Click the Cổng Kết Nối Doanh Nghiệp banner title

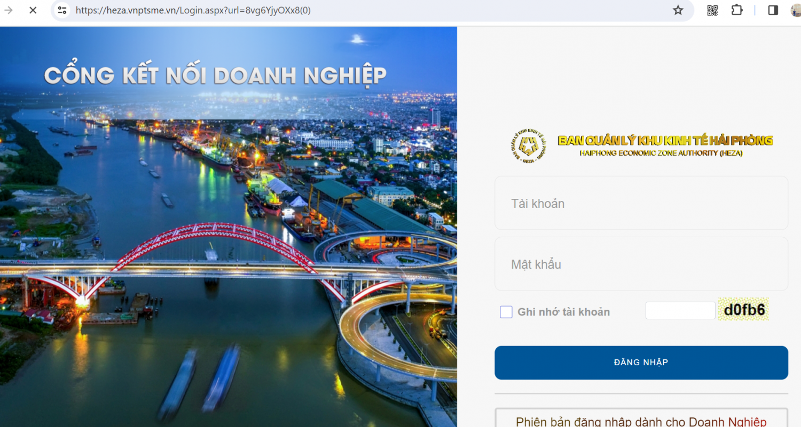(215, 75)
